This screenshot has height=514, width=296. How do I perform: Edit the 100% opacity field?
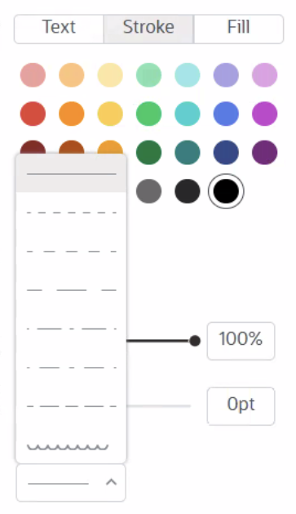coord(241,341)
